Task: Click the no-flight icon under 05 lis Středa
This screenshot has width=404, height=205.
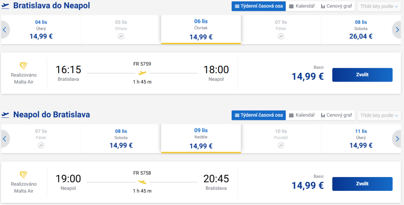Action: pyautogui.click(x=121, y=36)
